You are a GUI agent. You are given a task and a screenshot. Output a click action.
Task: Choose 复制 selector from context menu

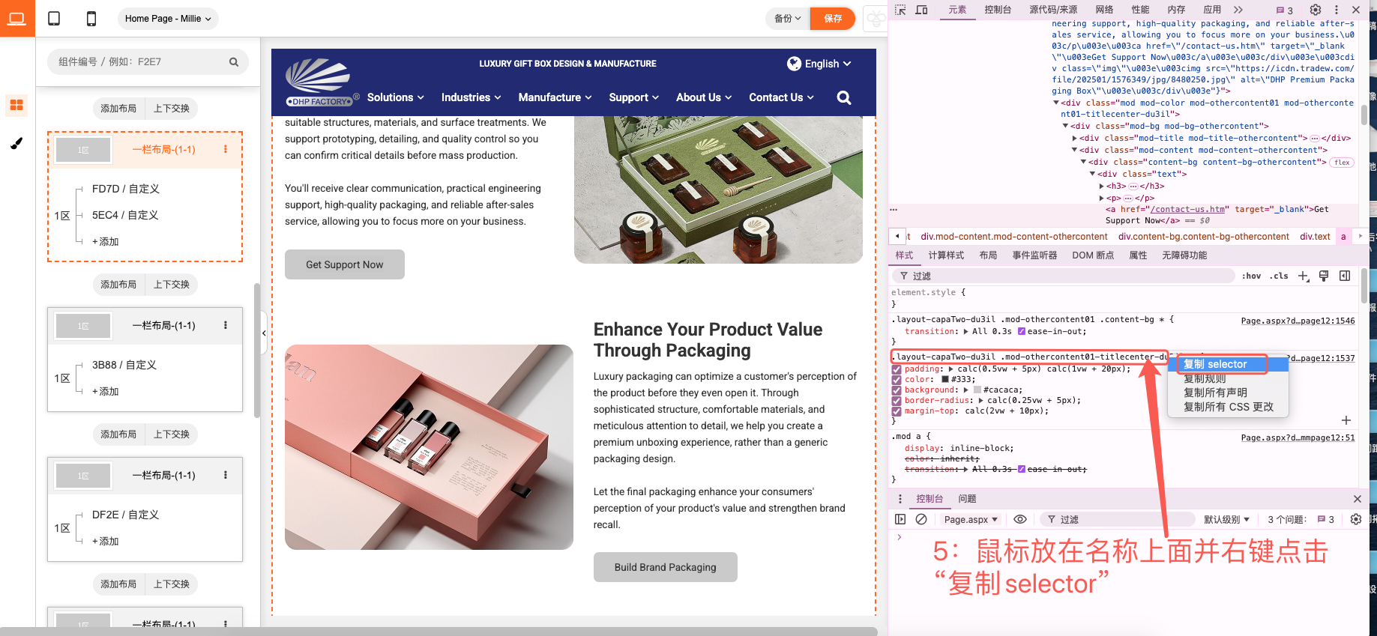(x=1215, y=364)
